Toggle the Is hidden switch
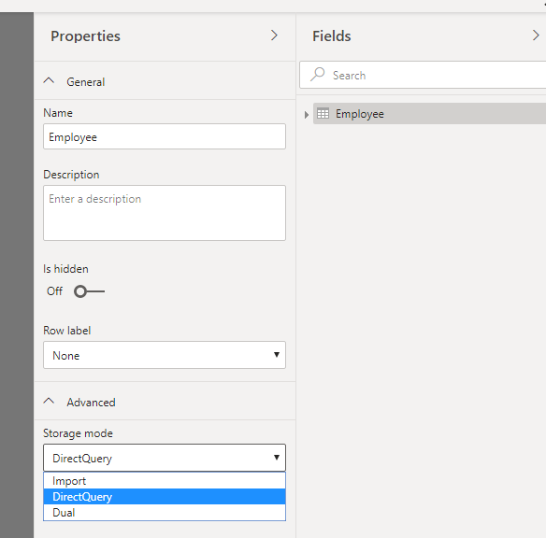546x538 pixels. [89, 291]
